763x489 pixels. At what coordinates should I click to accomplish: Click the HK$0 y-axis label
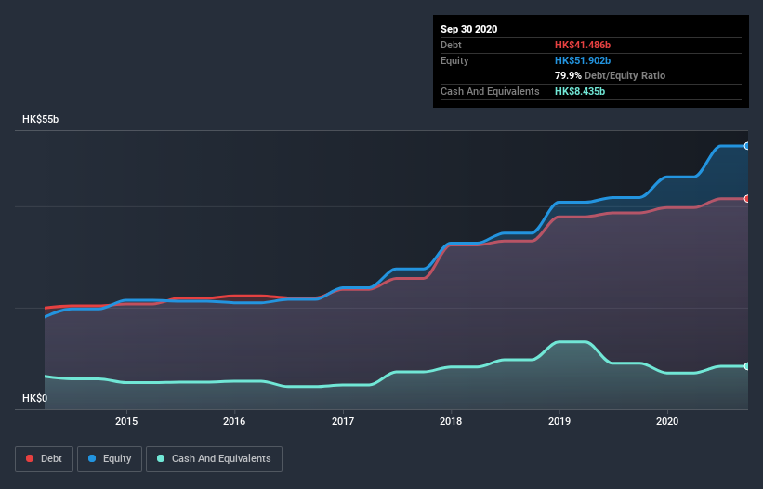pos(35,399)
